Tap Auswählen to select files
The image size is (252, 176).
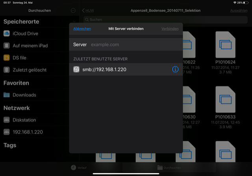(239, 10)
